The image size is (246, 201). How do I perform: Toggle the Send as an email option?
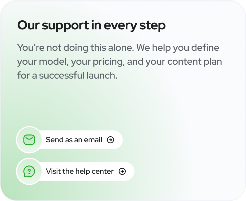(74, 140)
